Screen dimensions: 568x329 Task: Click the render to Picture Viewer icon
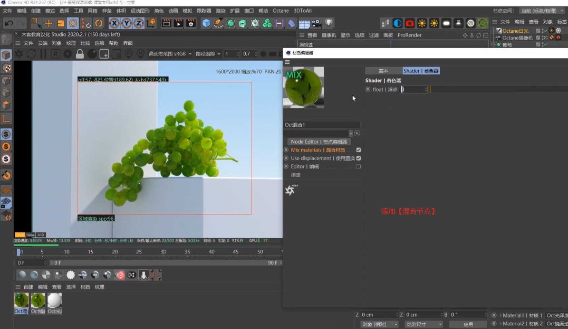[178, 23]
